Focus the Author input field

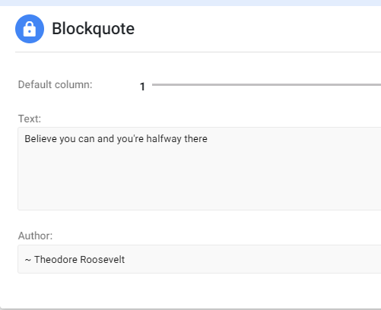pyautogui.click(x=199, y=259)
